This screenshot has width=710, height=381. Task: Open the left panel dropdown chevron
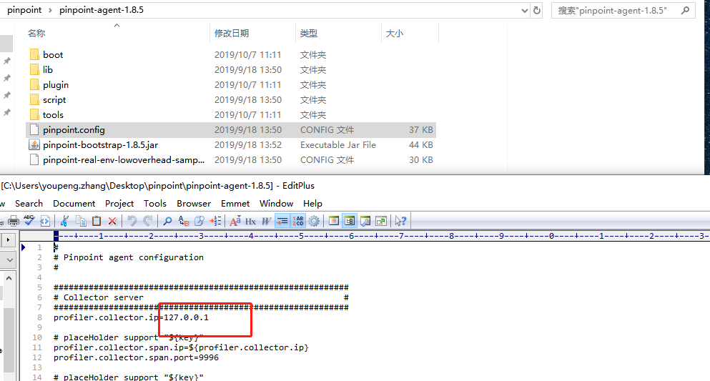9,260
